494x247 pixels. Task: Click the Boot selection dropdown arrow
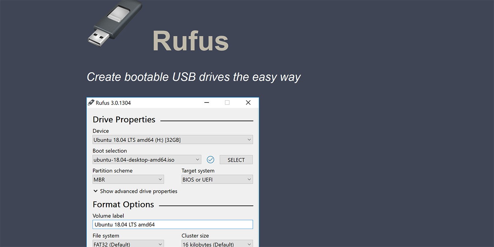[x=198, y=160]
